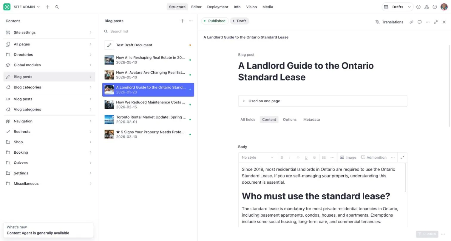Toggle code formatting in Body editor
This screenshot has height=241, width=451.
point(298,157)
